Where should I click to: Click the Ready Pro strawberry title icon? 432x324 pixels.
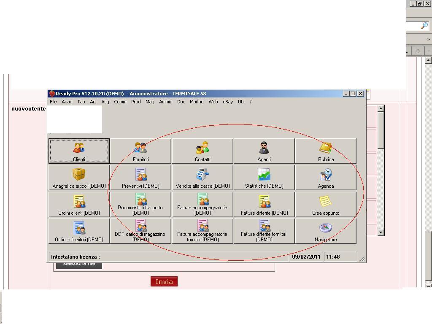point(52,94)
